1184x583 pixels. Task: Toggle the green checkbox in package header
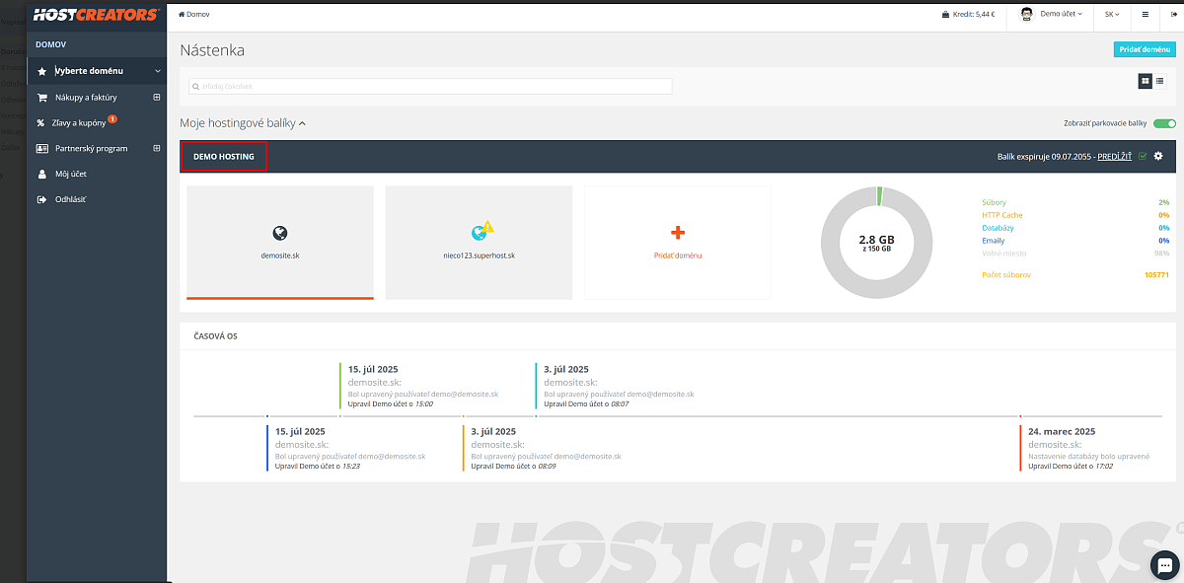point(1143,156)
